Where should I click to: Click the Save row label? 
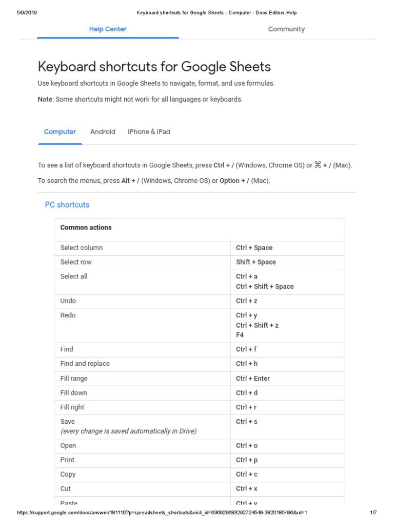click(68, 422)
